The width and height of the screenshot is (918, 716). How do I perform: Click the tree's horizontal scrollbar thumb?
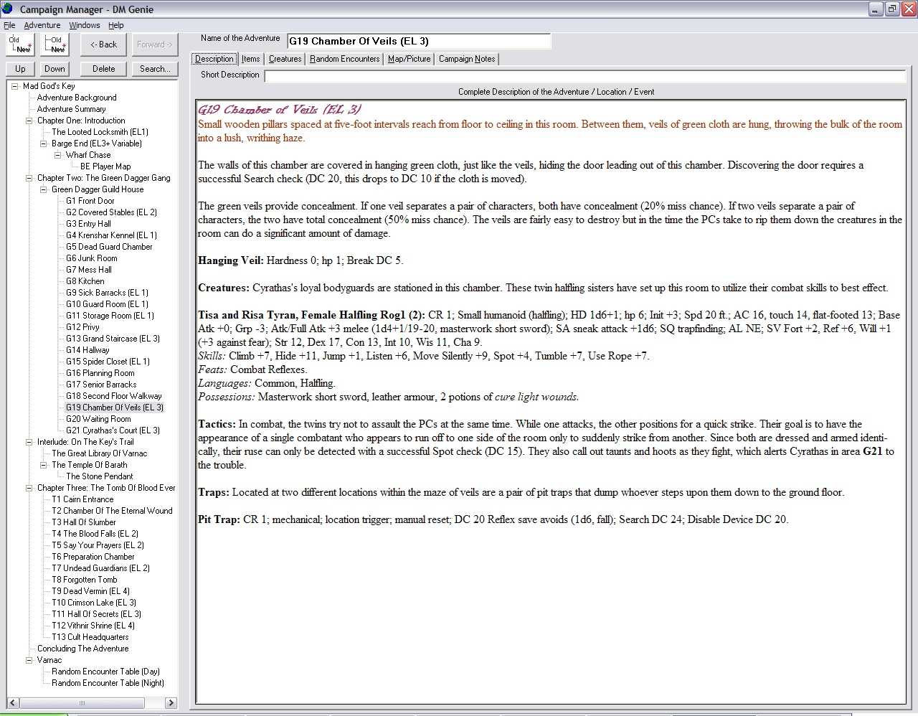point(82,702)
